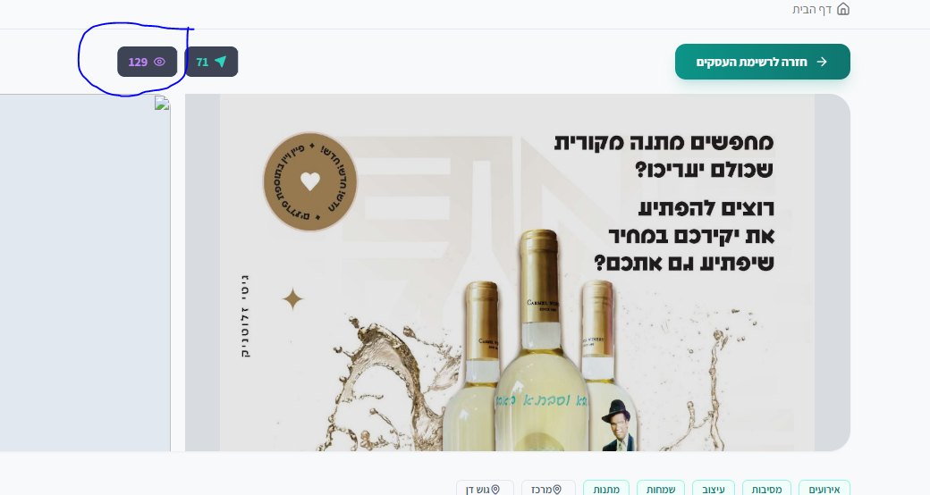The height and width of the screenshot is (495, 930).
Task: Select the שמחות tag
Action: point(661,489)
